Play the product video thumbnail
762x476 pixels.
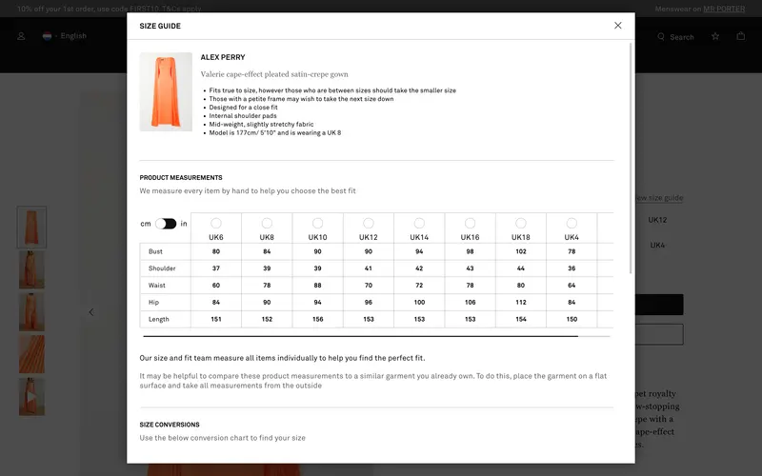tap(31, 397)
